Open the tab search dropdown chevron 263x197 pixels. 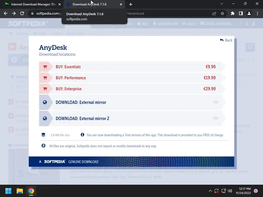click(222, 4)
